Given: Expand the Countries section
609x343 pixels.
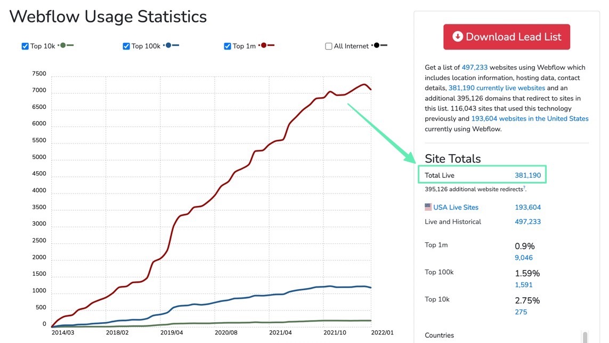Looking at the screenshot, I should 439,335.
